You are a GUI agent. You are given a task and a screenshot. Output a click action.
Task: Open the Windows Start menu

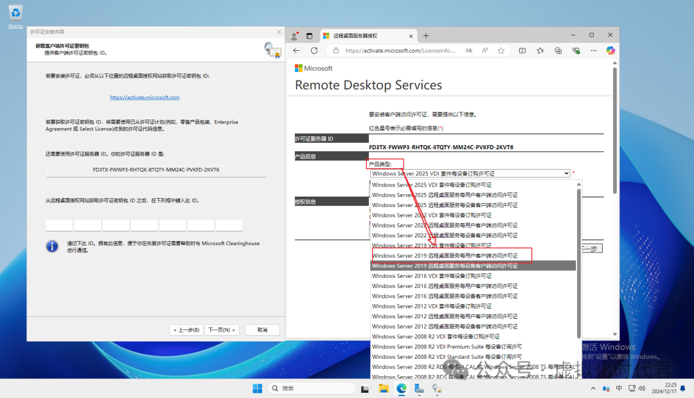tap(257, 388)
